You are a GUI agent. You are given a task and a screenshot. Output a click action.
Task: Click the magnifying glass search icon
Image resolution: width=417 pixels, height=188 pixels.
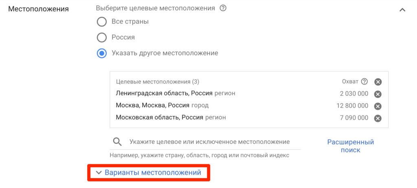[x=117, y=142]
